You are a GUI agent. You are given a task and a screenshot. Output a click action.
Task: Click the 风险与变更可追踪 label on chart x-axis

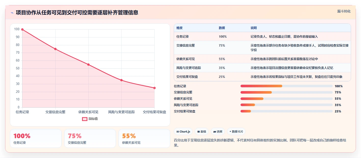click(x=122, y=112)
